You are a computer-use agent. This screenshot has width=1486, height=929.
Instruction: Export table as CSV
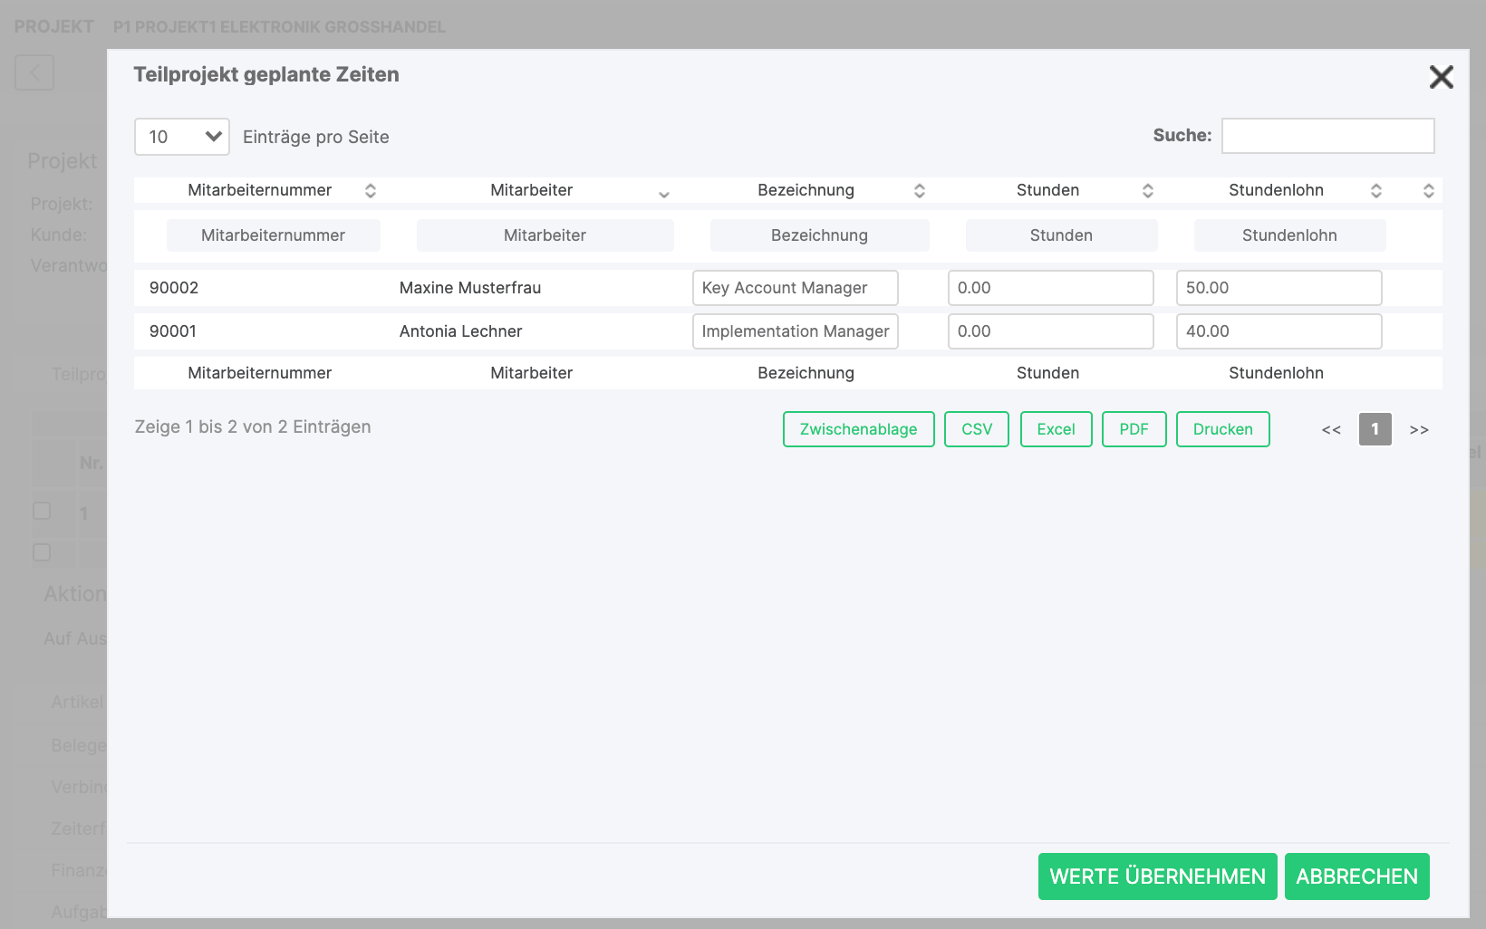(976, 429)
